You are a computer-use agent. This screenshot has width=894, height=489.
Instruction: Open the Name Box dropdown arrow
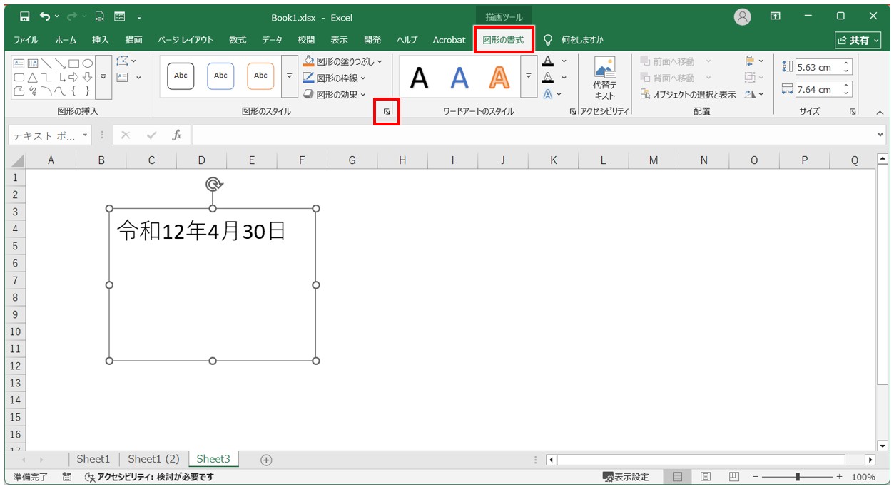(85, 135)
